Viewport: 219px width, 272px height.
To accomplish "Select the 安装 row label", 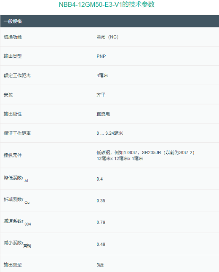I will coord(8,95).
